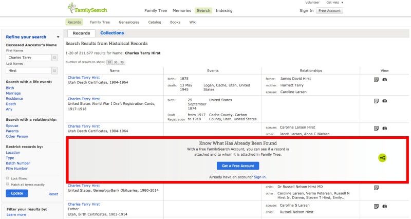Open Charles Tarry Hirst World War I Draft record
Viewport: 411px width, 219px height.
pyautogui.click(x=84, y=99)
